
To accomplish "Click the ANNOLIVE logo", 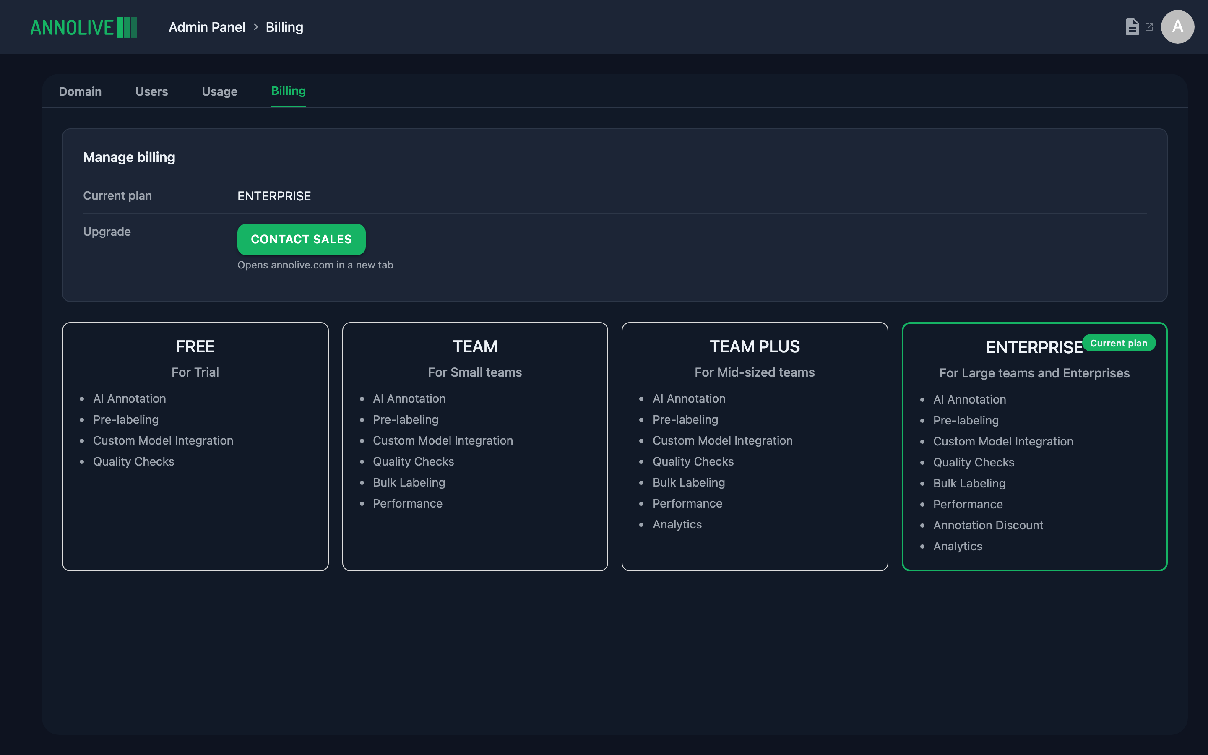I will (x=83, y=27).
